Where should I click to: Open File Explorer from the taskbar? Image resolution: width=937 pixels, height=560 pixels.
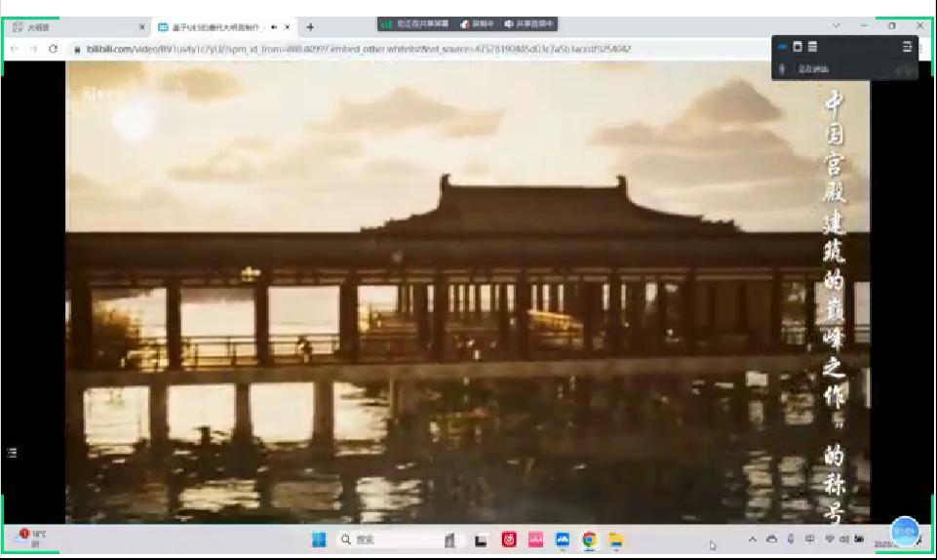(615, 540)
